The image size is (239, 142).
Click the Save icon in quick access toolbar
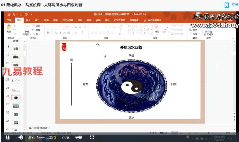[9, 14]
